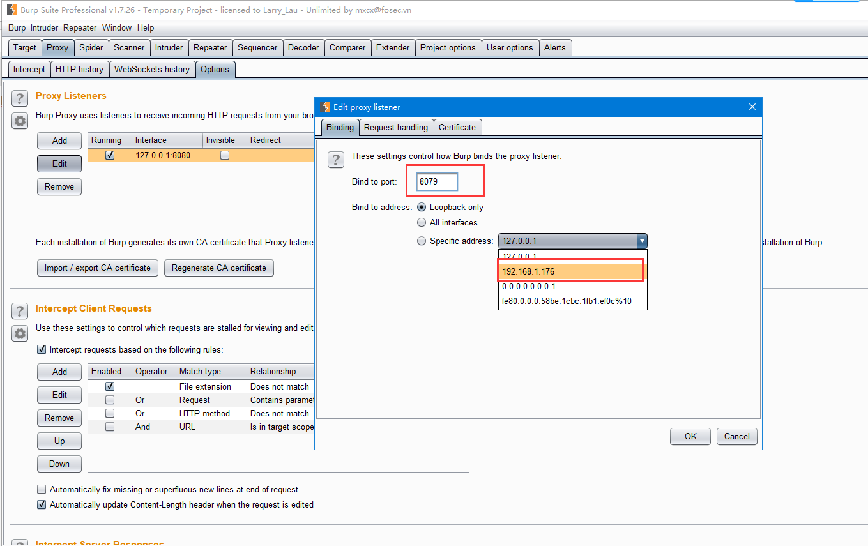Switch to the Repeater tab

coord(210,47)
